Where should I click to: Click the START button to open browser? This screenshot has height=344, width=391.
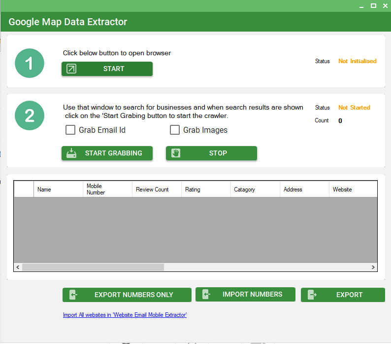107,69
